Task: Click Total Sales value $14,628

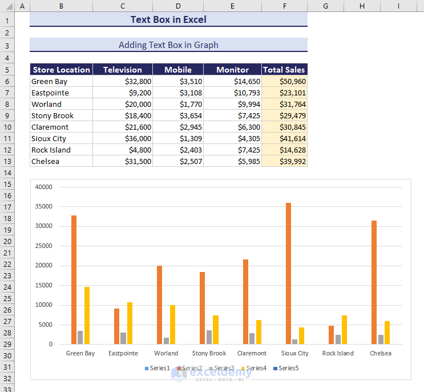Action: (x=284, y=150)
